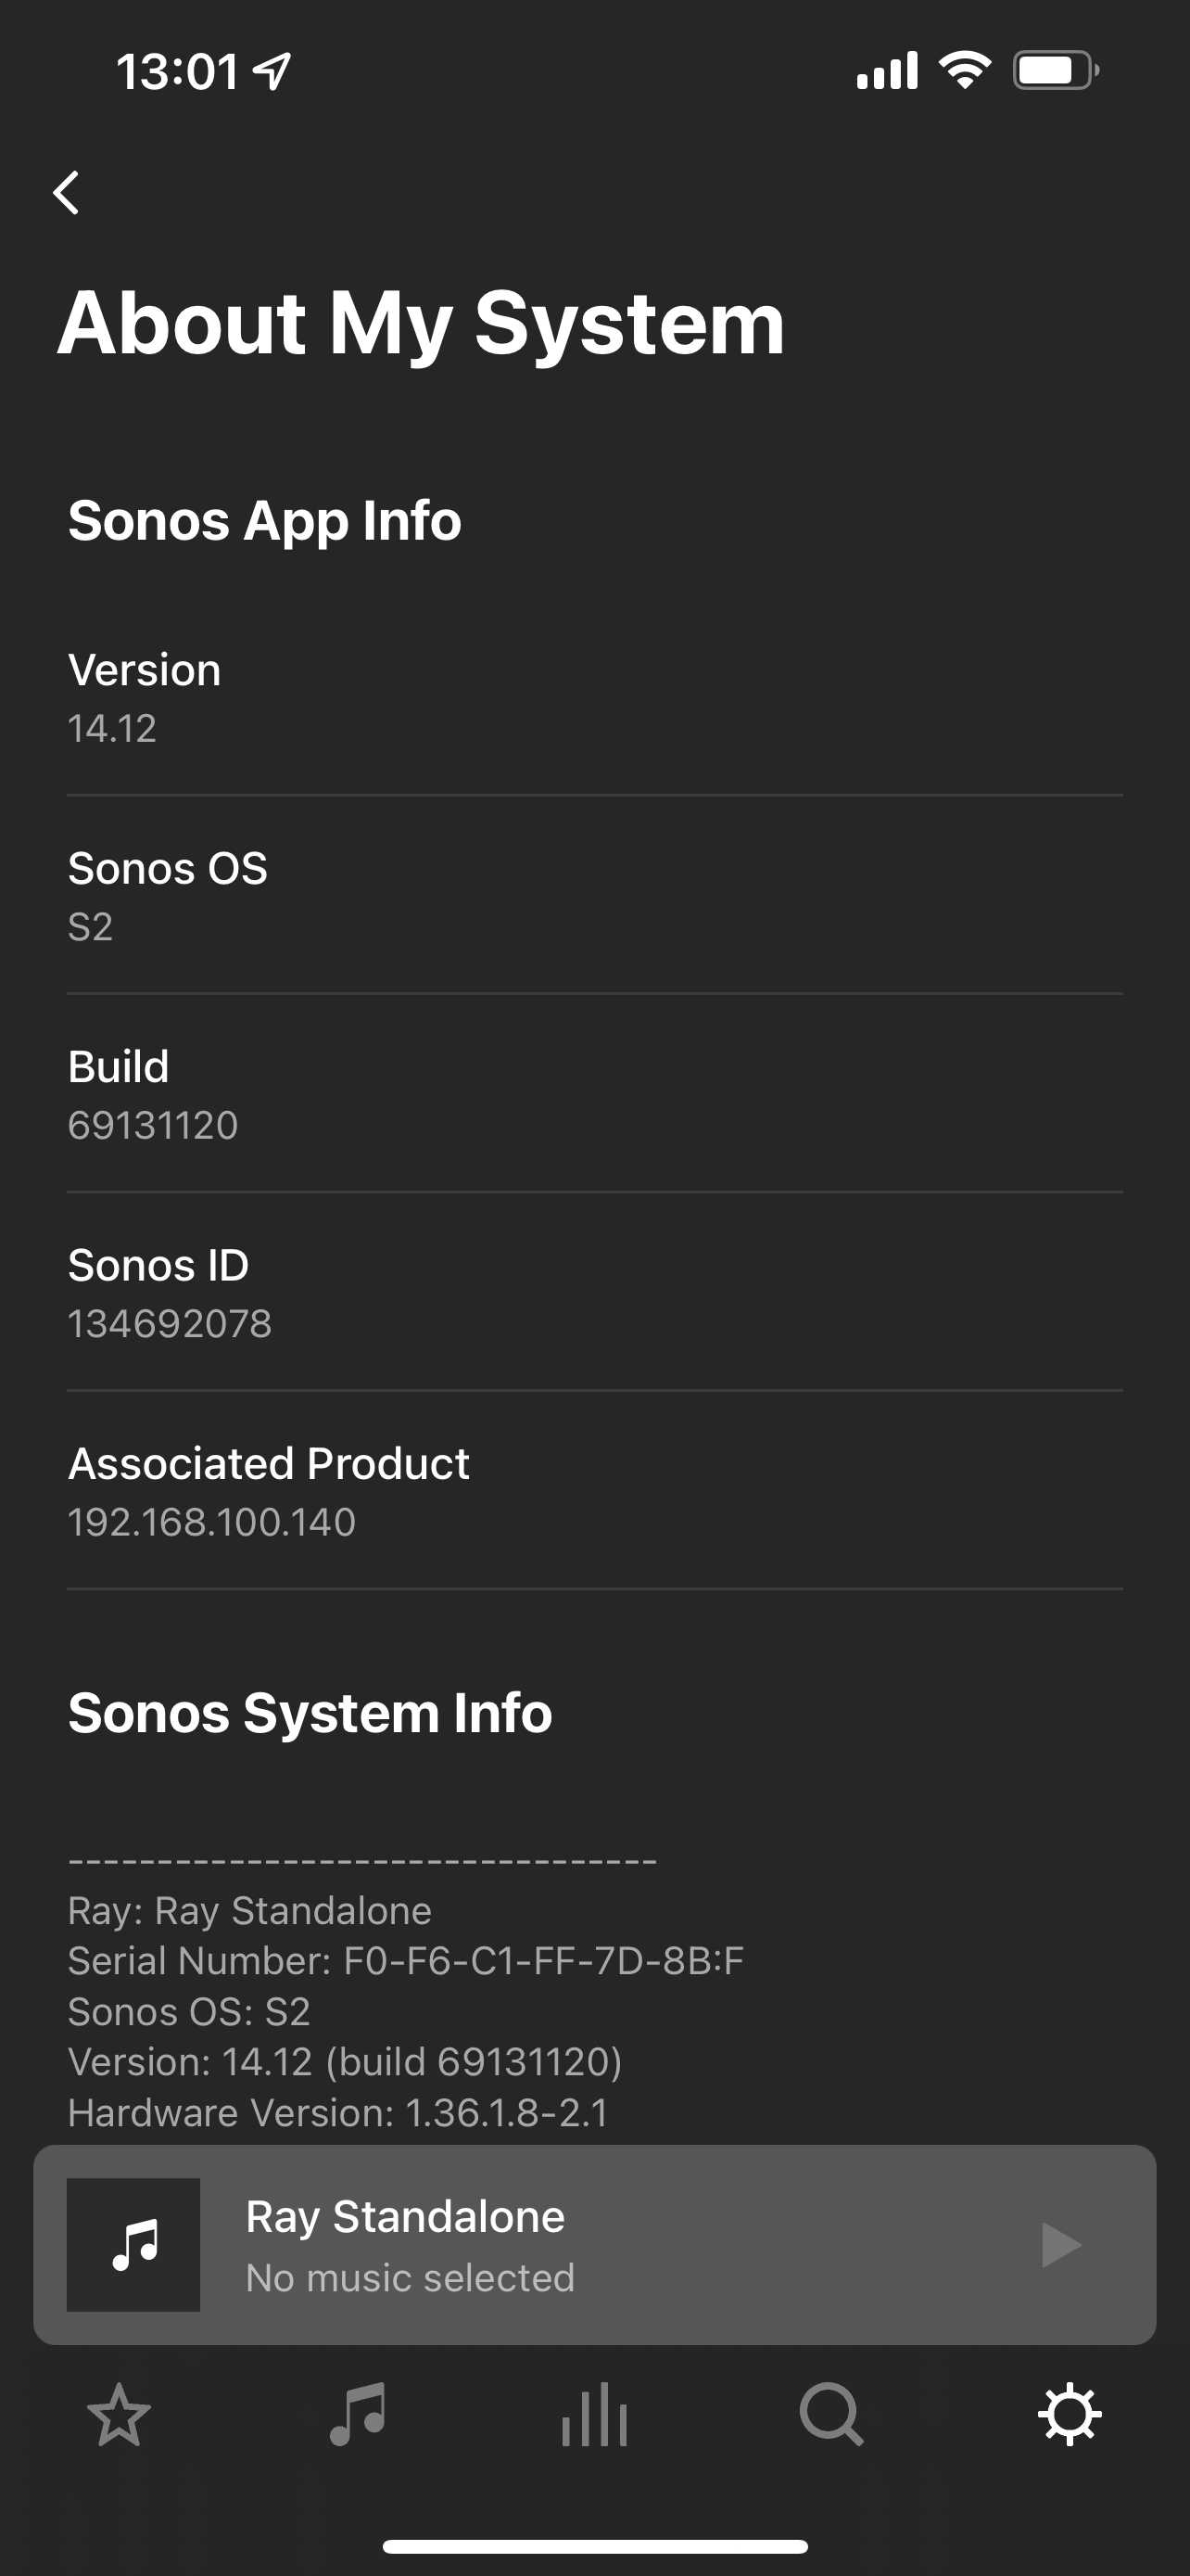Open the Rooms bars tab
1190x2576 pixels.
594,2415
